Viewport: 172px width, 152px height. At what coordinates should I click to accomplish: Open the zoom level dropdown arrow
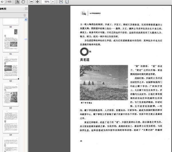tap(53, 2)
